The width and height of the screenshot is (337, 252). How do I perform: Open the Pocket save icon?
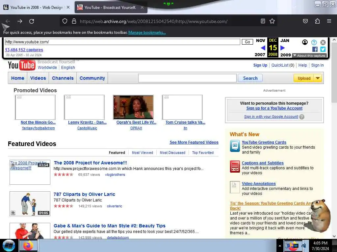(x=305, y=21)
